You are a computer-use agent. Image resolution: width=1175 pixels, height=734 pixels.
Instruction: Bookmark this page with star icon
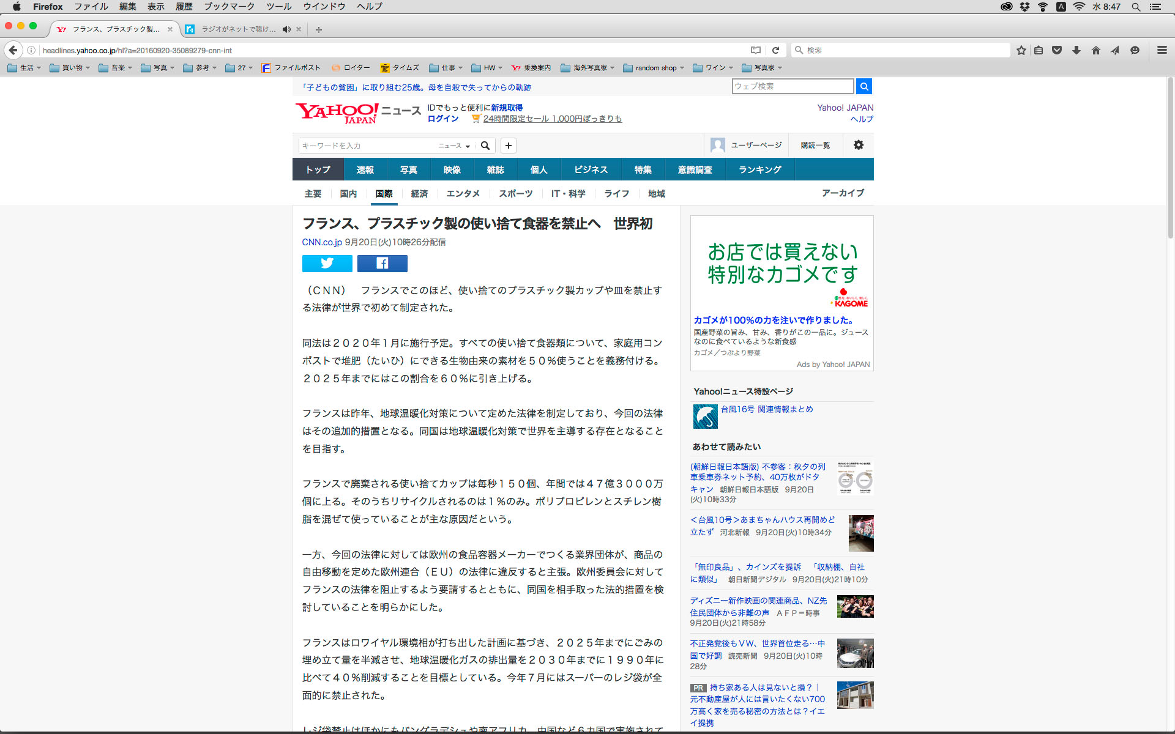1021,50
